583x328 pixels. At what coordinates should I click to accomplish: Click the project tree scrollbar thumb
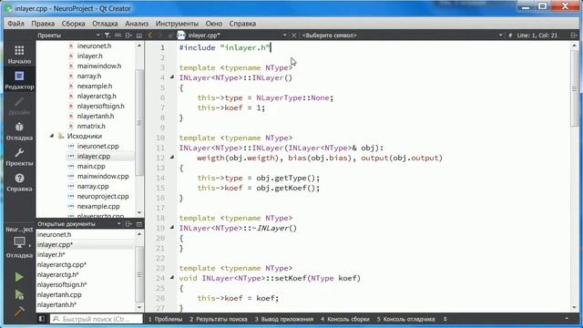pyautogui.click(x=139, y=122)
